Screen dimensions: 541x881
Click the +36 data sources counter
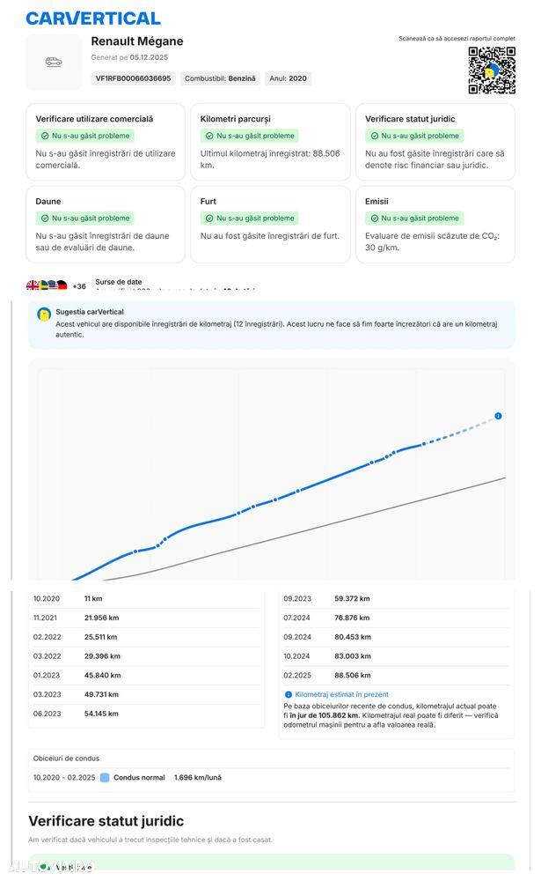(79, 286)
